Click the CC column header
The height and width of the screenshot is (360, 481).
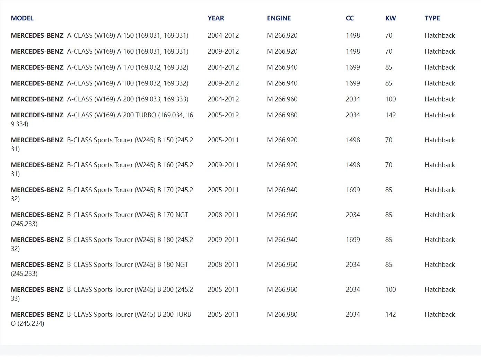(x=350, y=18)
